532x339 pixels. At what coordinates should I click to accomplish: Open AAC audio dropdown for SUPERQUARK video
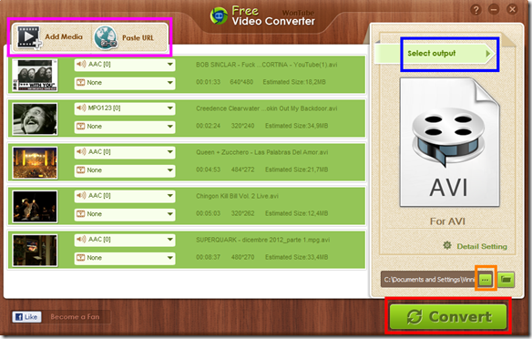coord(125,240)
